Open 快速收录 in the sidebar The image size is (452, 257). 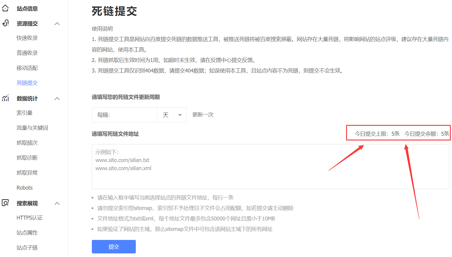[27, 38]
